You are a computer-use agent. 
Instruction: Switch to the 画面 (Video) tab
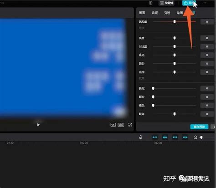tap(142, 13)
